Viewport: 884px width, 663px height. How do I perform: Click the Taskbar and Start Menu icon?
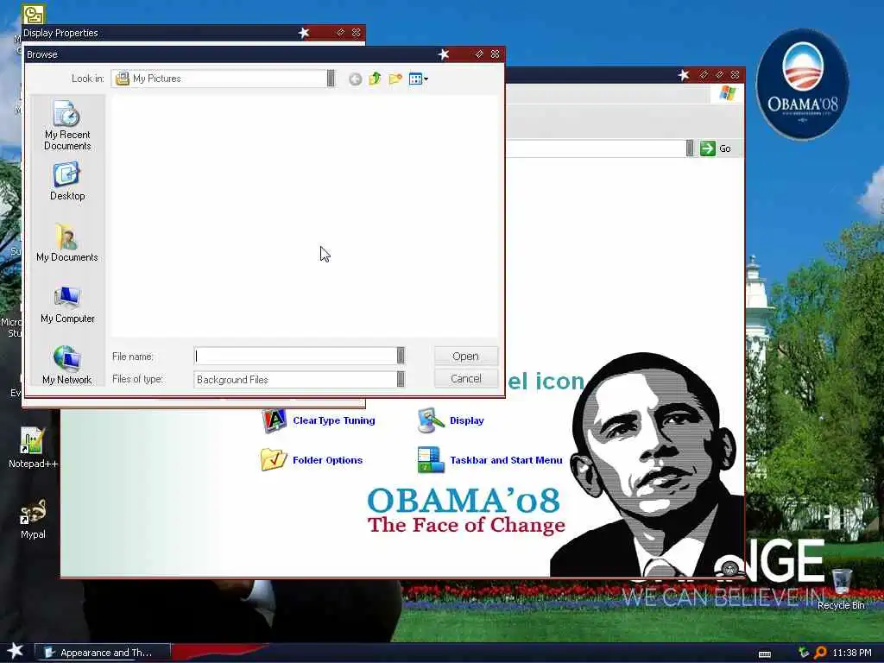431,459
